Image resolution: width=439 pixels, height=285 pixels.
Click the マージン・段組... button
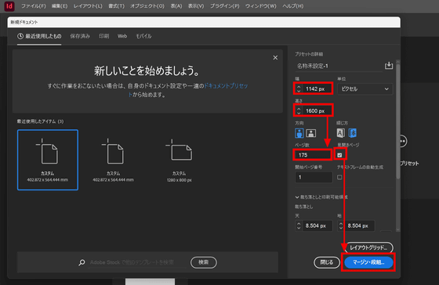coord(368,262)
